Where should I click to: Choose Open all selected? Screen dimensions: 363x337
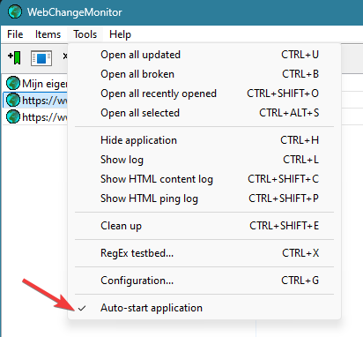(x=204, y=113)
